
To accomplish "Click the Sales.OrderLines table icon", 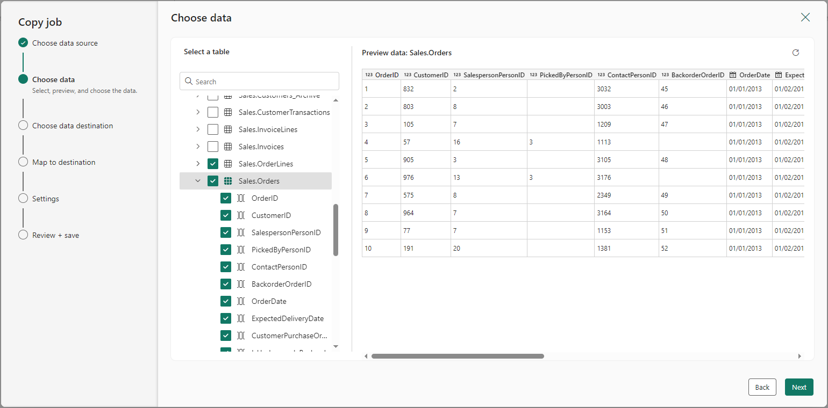I will [228, 164].
